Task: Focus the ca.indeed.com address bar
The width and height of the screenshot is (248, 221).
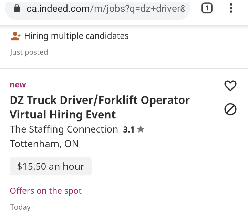Action: (x=103, y=9)
